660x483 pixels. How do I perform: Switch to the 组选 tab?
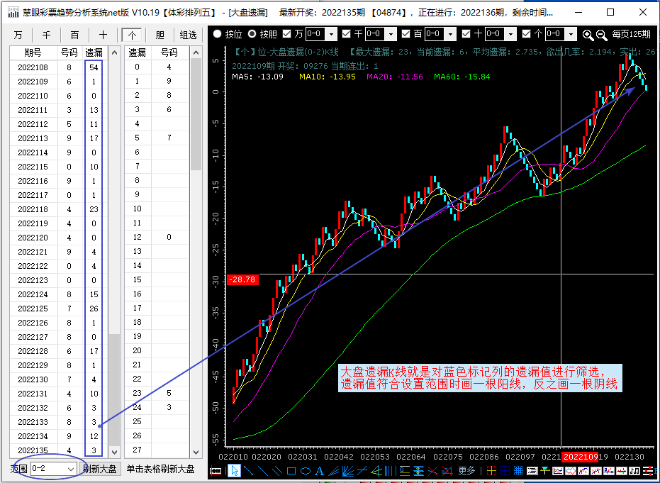(187, 35)
